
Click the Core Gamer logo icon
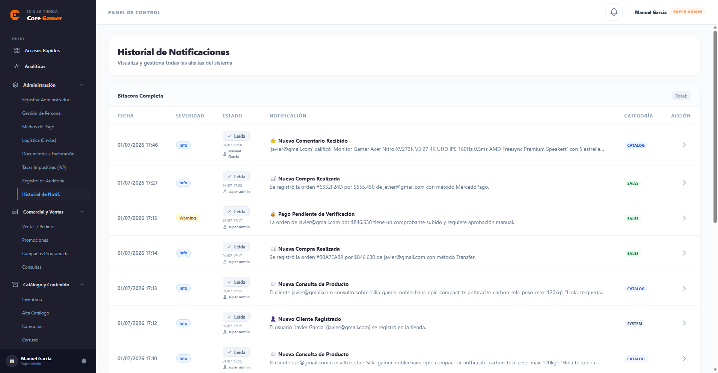(15, 15)
